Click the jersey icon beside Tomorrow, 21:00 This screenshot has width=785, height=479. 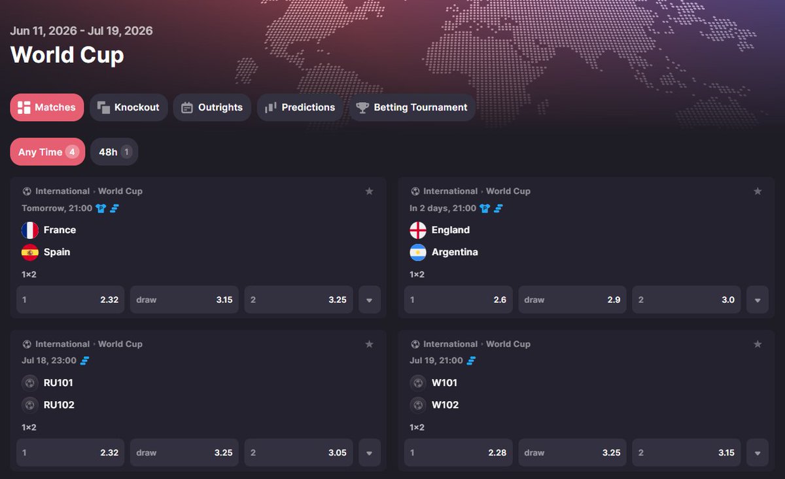(x=100, y=208)
